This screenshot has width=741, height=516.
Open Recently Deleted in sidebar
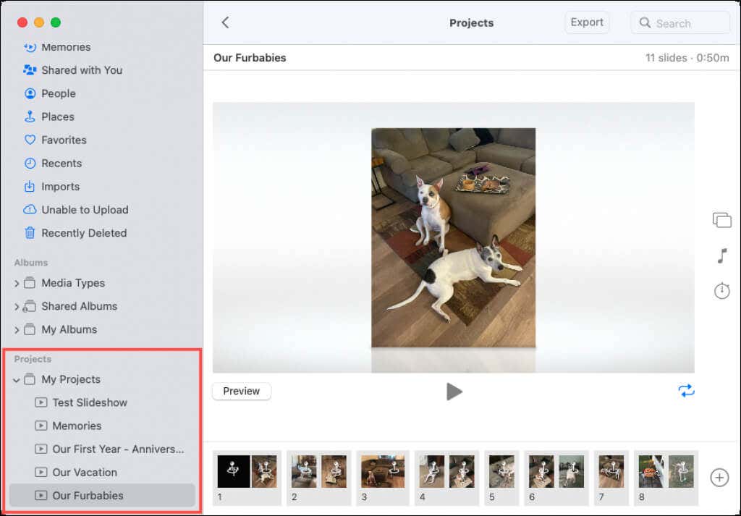(101, 233)
